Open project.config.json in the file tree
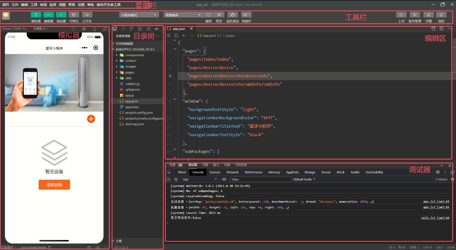 click(x=139, y=113)
